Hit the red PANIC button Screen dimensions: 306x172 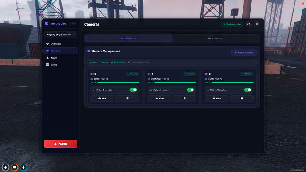60,144
